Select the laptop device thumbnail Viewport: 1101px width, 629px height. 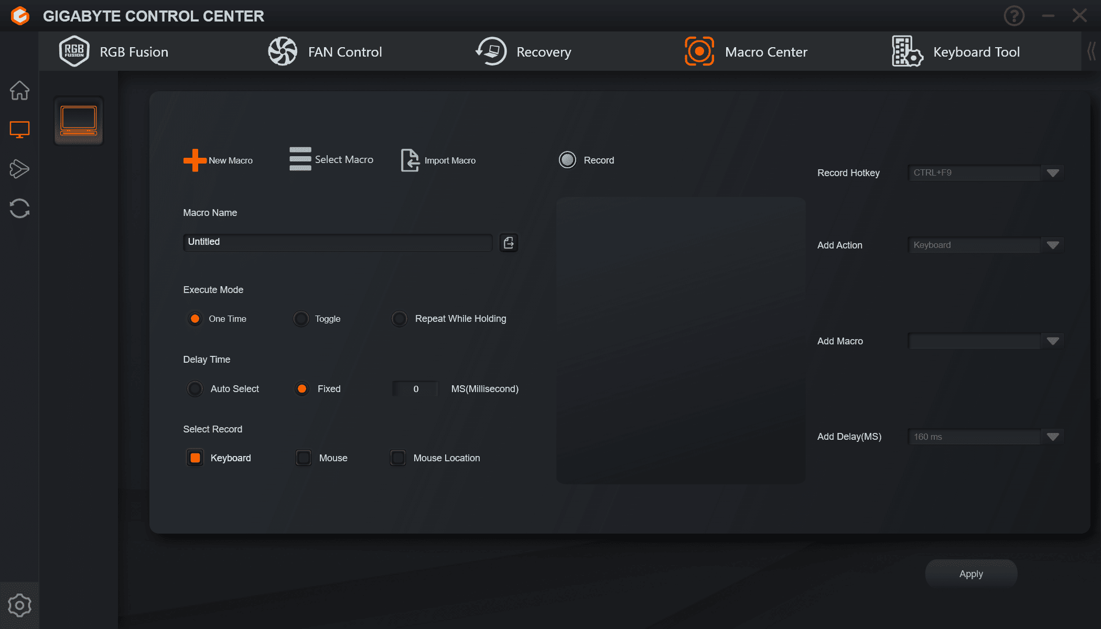coord(79,121)
